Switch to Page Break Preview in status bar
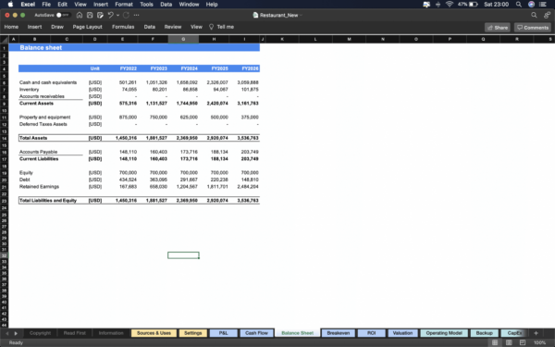The image size is (555, 347). click(523, 342)
